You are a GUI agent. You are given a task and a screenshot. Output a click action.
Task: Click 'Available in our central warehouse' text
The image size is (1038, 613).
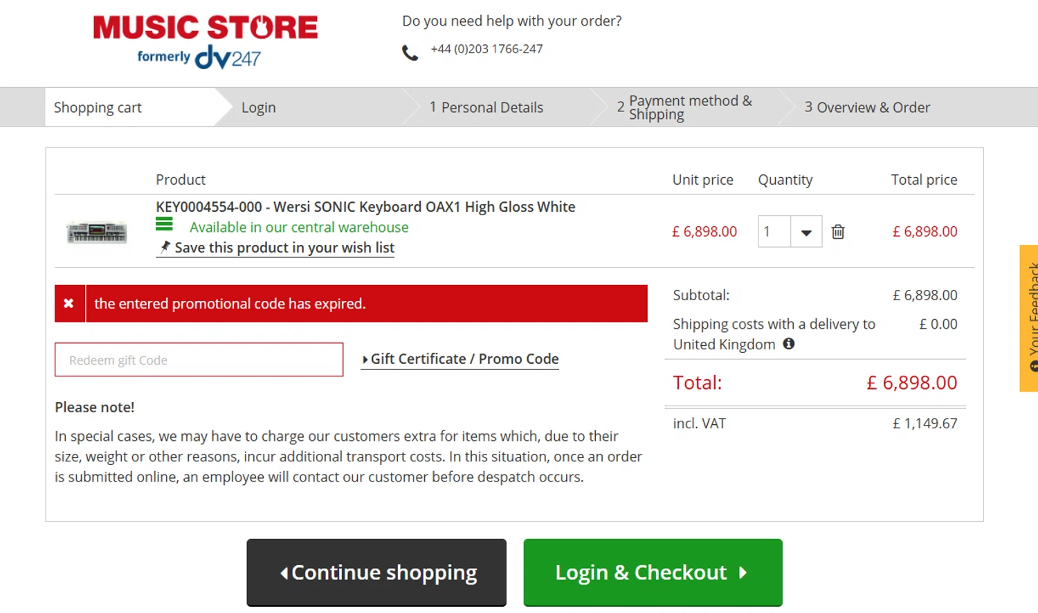tap(299, 227)
